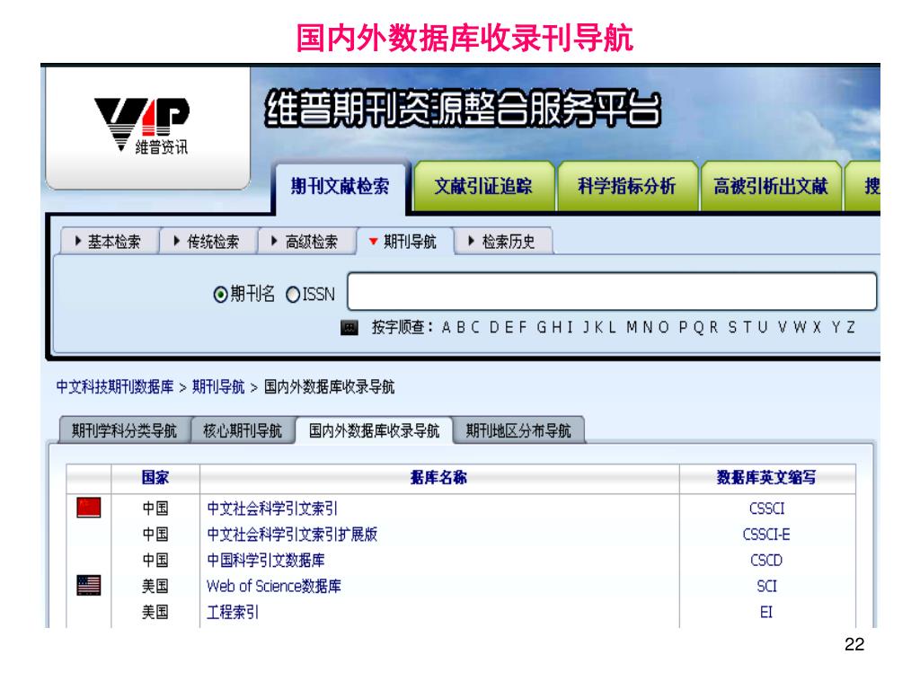Image resolution: width=920 pixels, height=690 pixels.
Task: Open the 传统检索 tab
Action: coord(208,241)
